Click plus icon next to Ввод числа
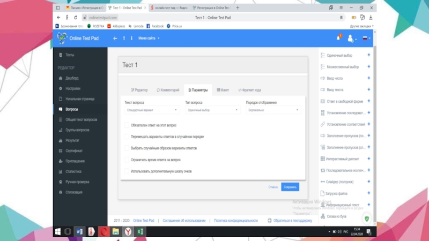 click(x=368, y=78)
